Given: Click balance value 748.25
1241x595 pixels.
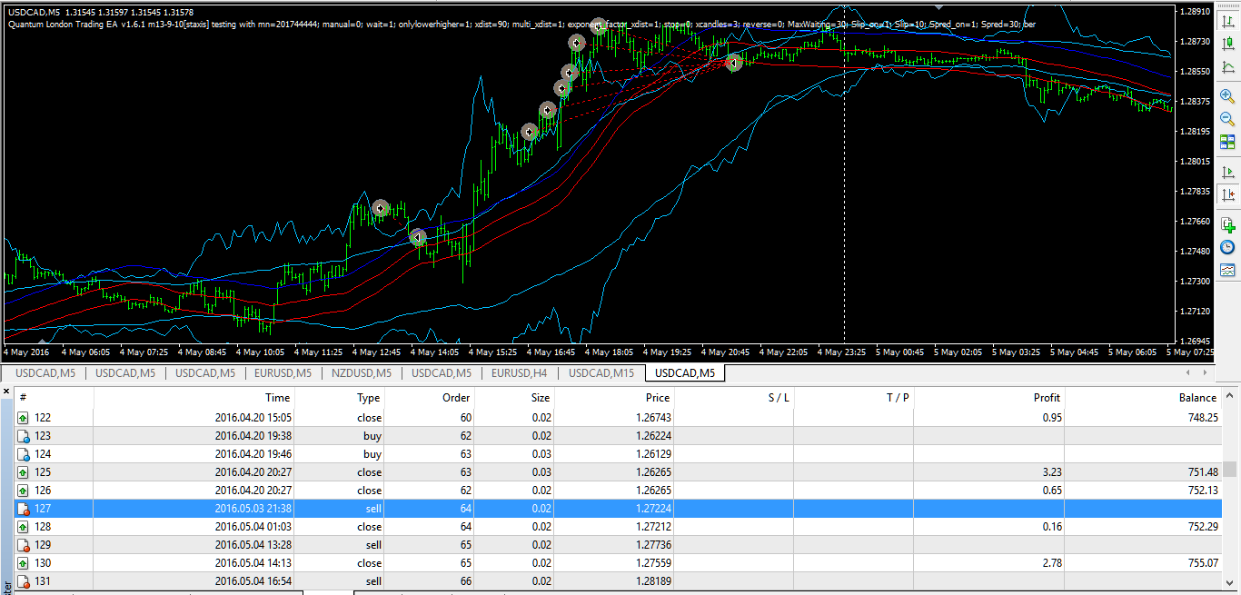Looking at the screenshot, I should pyautogui.click(x=1202, y=418).
